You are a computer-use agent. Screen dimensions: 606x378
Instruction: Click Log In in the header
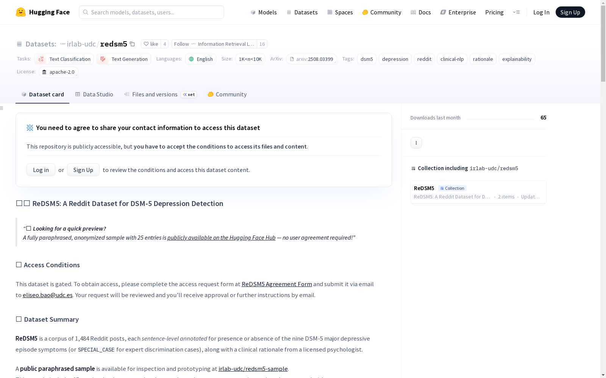pos(541,12)
